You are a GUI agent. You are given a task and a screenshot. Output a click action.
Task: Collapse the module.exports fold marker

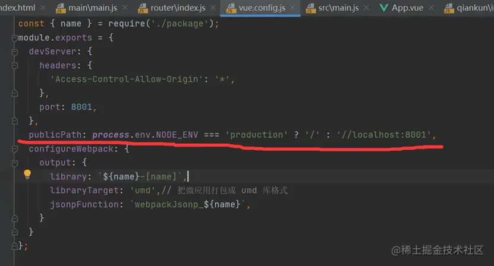click(14, 38)
